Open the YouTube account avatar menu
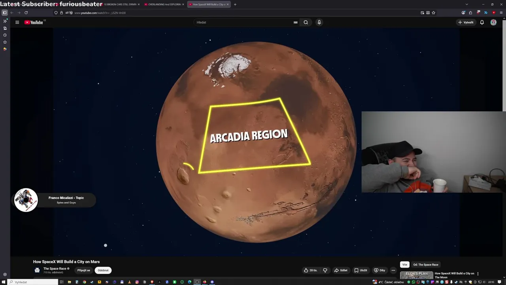 click(493, 22)
